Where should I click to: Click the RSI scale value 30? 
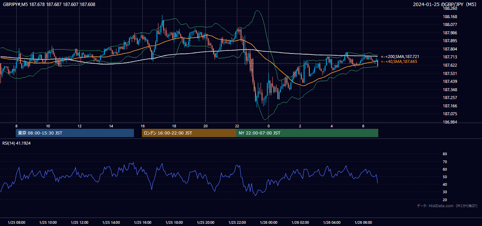pos(445,192)
